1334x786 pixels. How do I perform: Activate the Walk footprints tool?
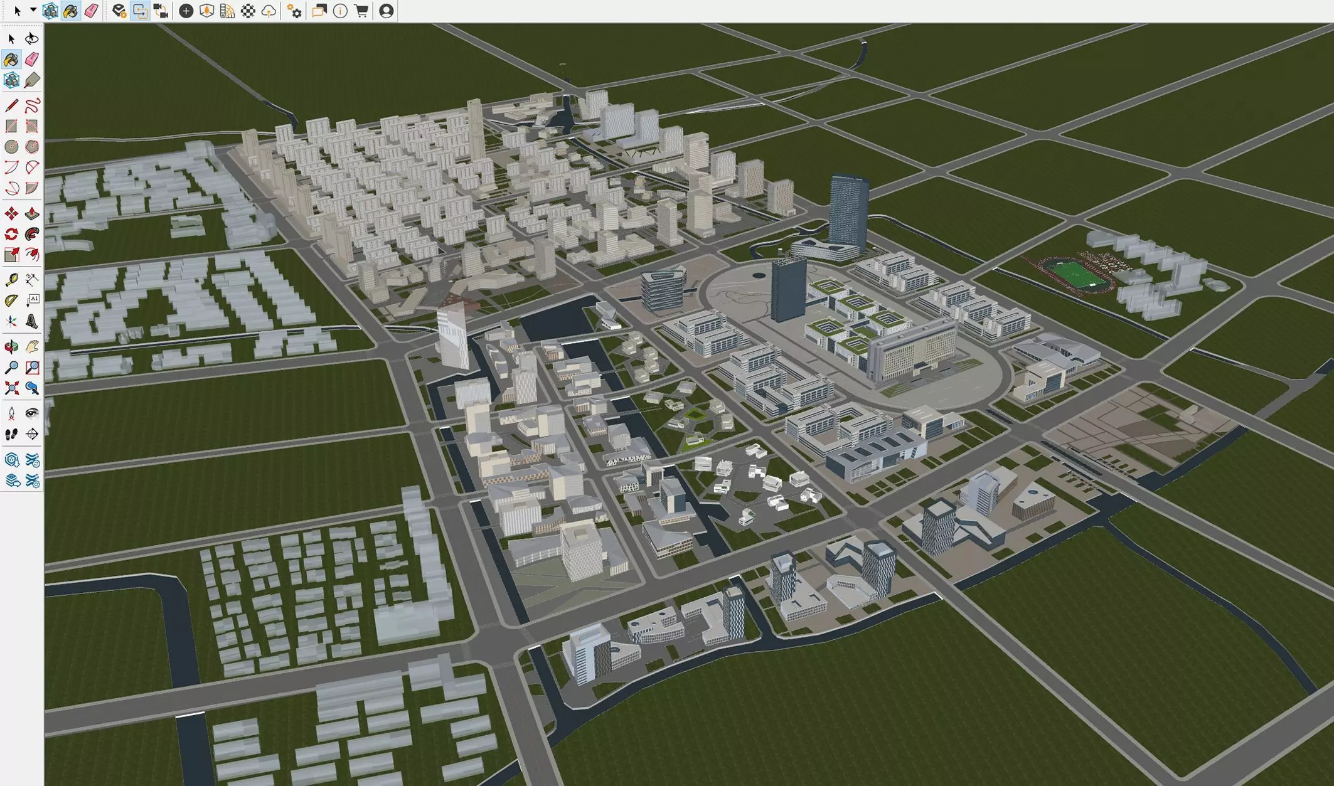coord(11,434)
